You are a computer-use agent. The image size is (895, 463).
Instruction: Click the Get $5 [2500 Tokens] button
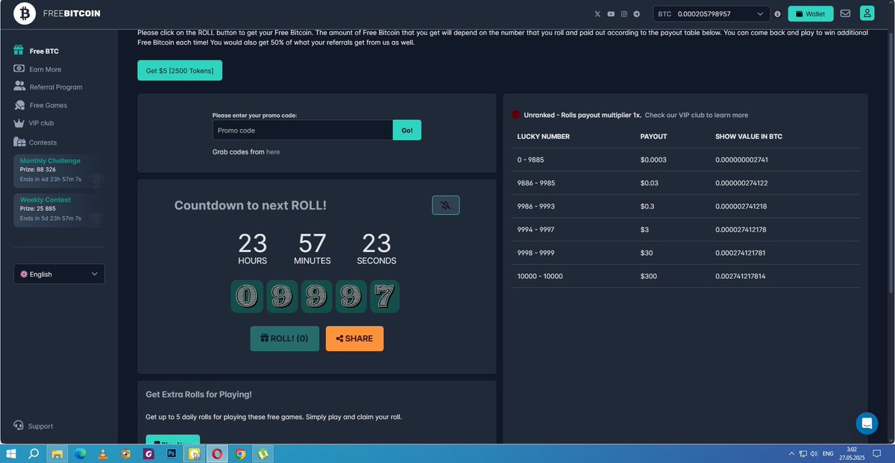(x=180, y=70)
